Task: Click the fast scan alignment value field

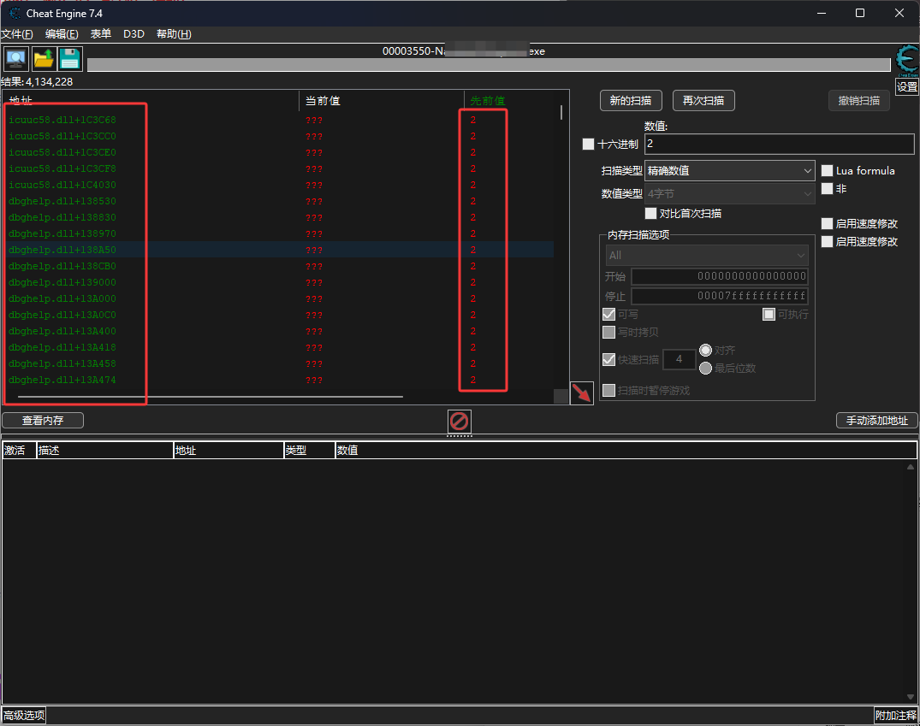Action: click(679, 359)
